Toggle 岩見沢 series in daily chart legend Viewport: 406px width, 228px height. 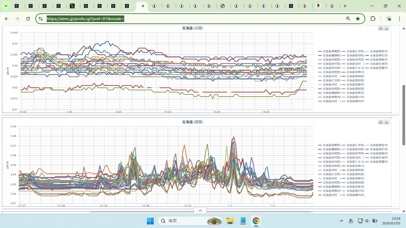[353, 93]
